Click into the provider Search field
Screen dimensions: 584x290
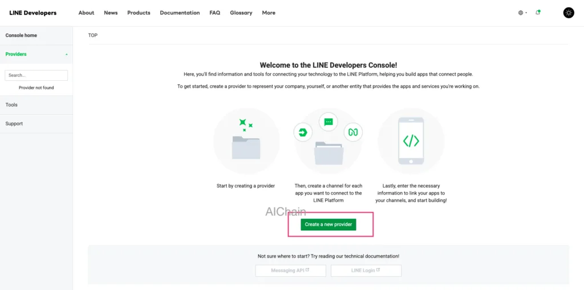click(x=36, y=75)
